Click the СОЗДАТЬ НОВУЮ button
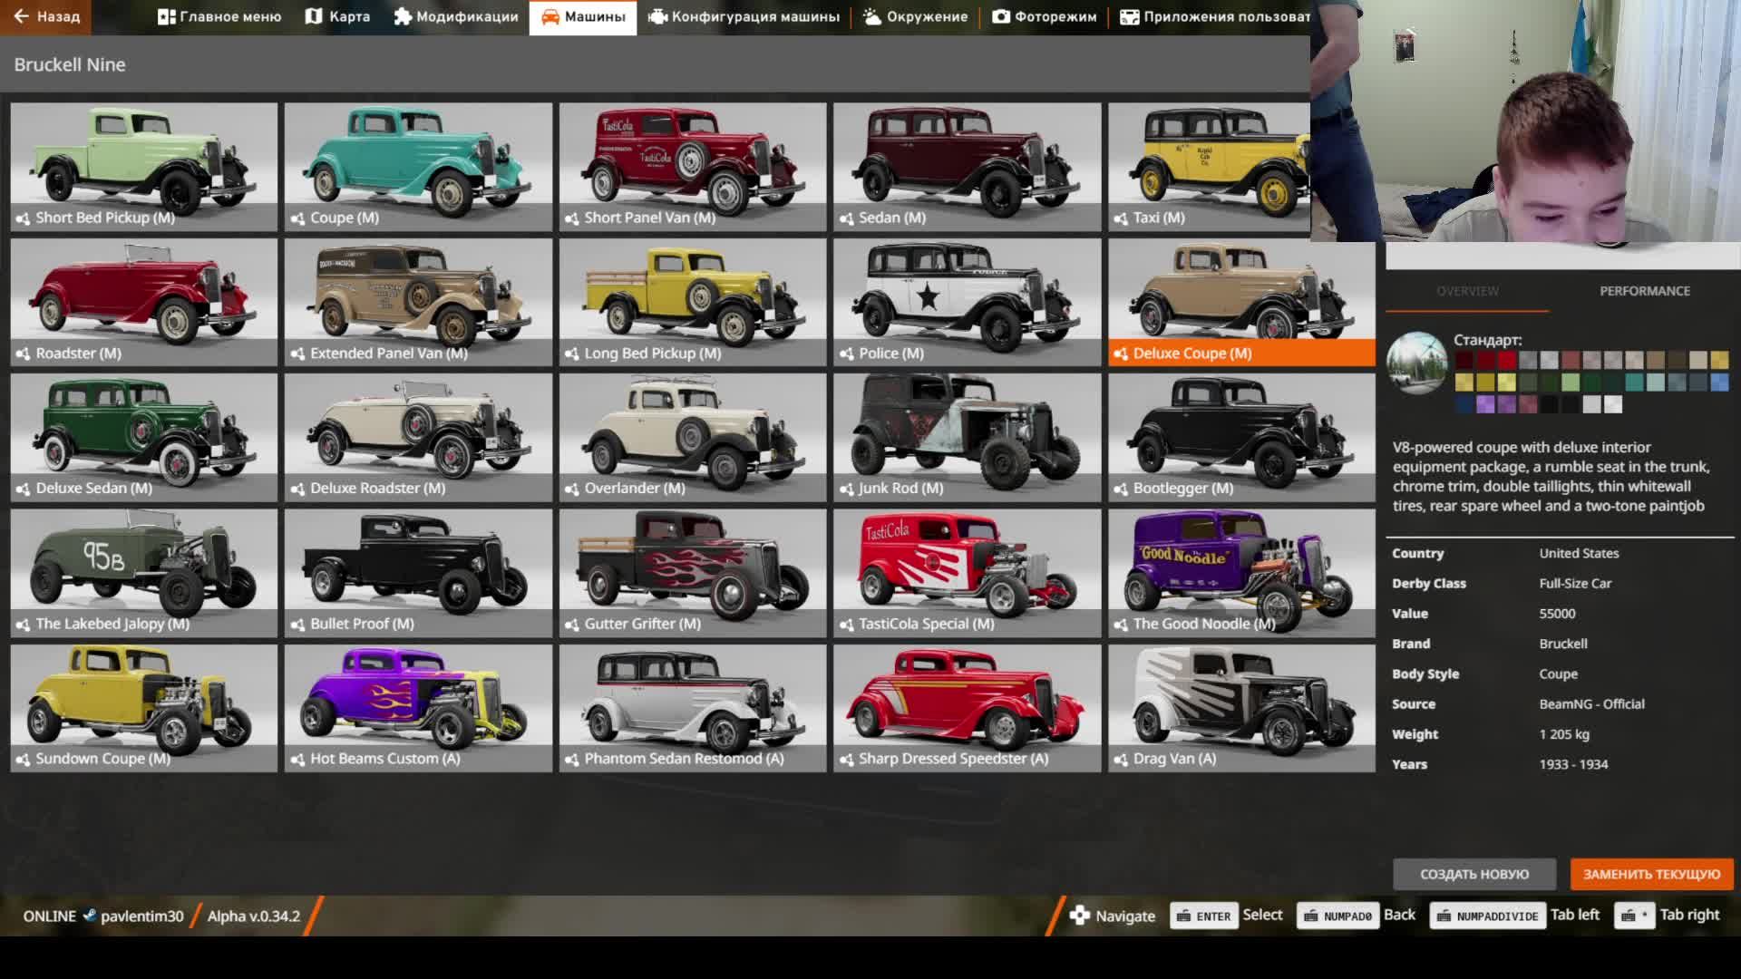Screen dimensions: 1741x979 point(1474,874)
